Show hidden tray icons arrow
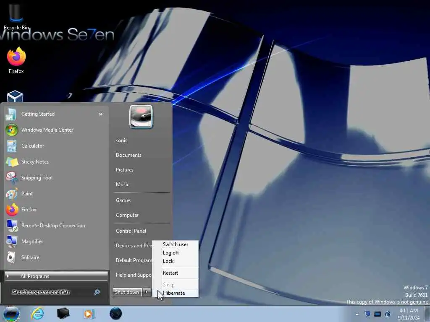Image resolution: width=430 pixels, height=322 pixels. (357, 314)
